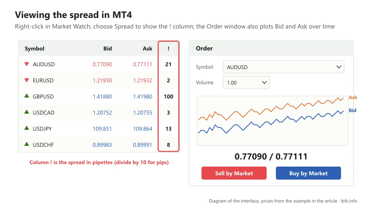
Task: Click USDJPY bid price 109.851
Action: (x=102, y=129)
